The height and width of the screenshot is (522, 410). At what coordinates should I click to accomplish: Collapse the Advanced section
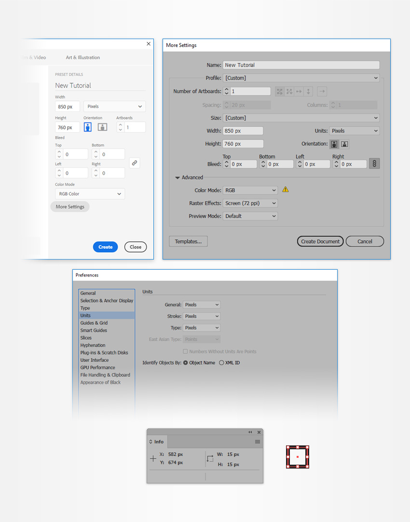[178, 178]
